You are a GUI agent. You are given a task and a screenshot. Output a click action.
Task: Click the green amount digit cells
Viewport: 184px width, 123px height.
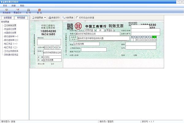[x=154, y=37]
